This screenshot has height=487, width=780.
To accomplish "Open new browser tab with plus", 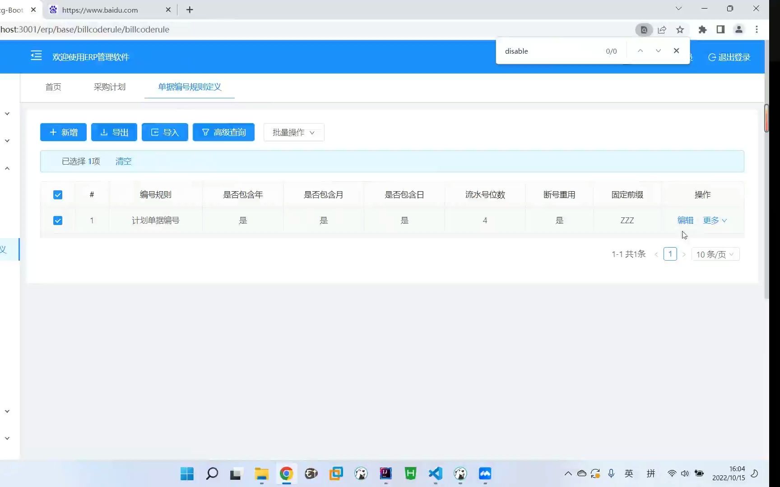I will click(x=190, y=9).
